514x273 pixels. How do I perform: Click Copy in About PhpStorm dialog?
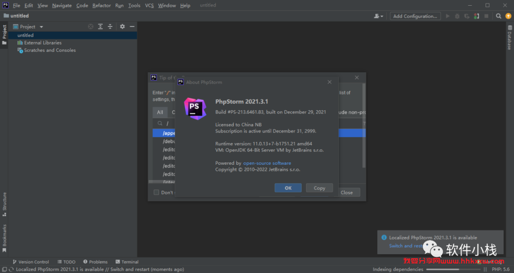319,188
